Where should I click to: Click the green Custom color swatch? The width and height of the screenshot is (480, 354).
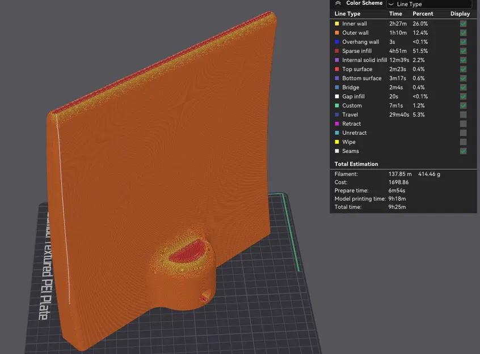point(336,105)
